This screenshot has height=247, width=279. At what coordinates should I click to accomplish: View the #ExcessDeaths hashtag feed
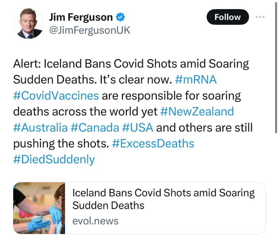(153, 143)
